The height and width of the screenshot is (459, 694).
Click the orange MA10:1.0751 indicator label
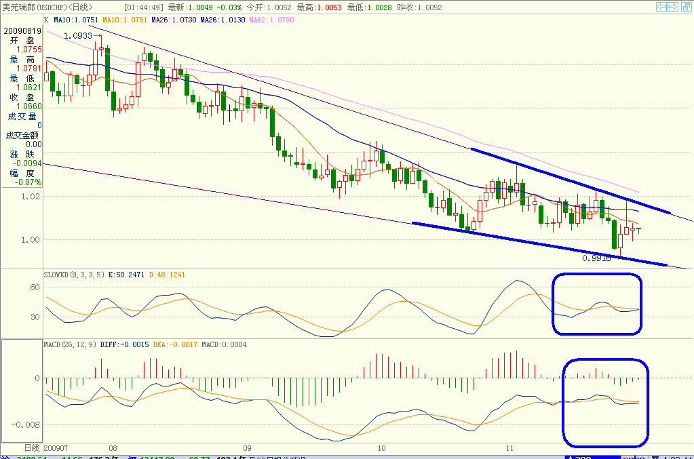tap(124, 20)
